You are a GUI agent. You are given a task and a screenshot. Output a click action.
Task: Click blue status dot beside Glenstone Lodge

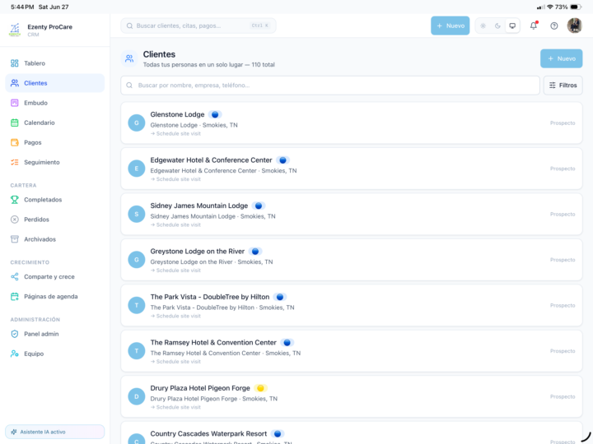(x=215, y=114)
